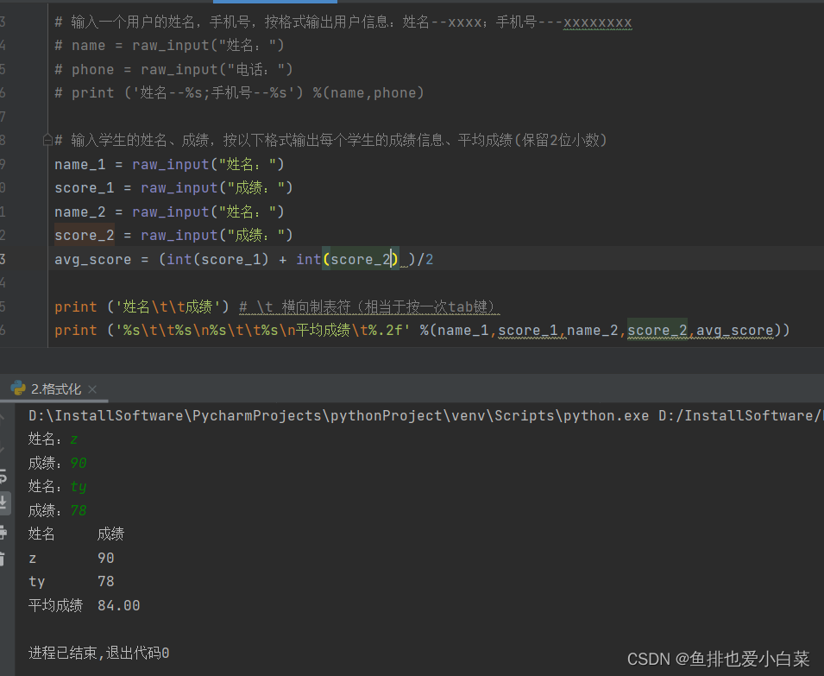
Task: Close the 2.格式化 run tab
Action: click(x=92, y=389)
